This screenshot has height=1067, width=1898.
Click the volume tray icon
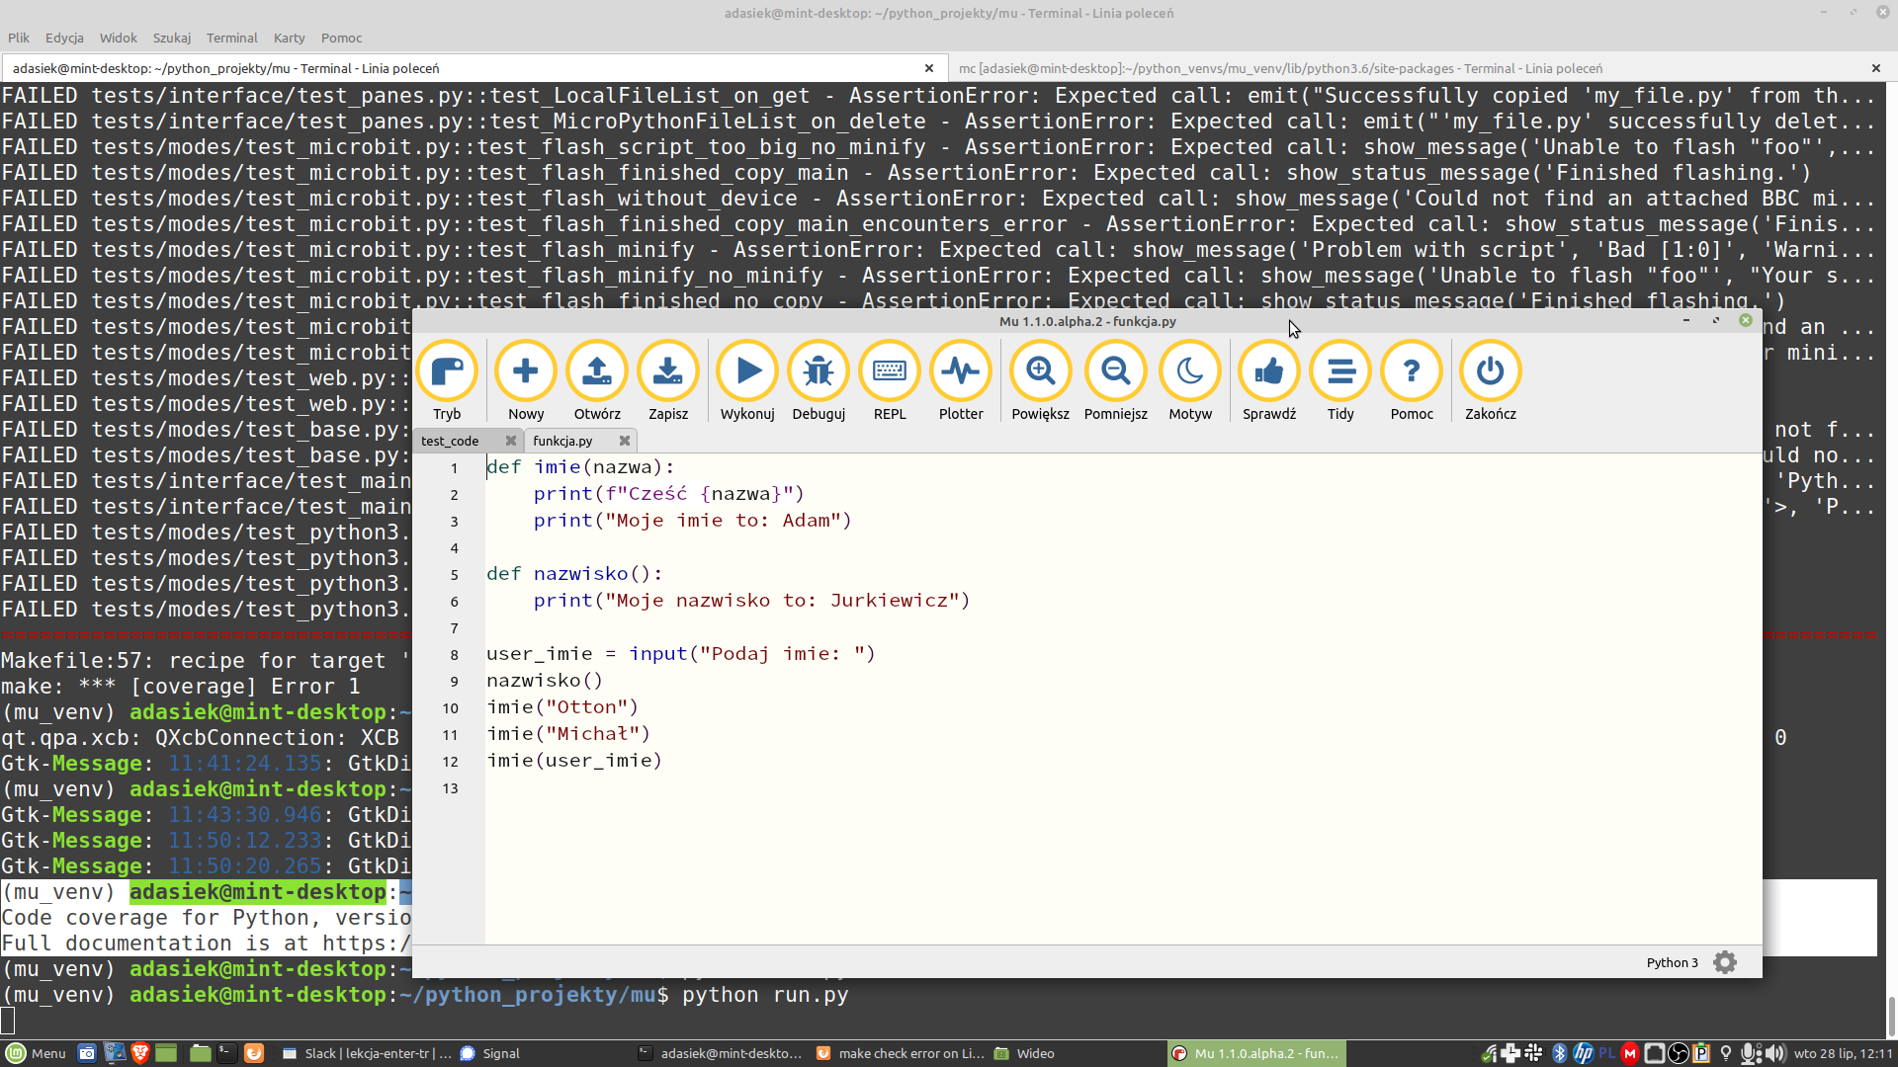[1776, 1053]
